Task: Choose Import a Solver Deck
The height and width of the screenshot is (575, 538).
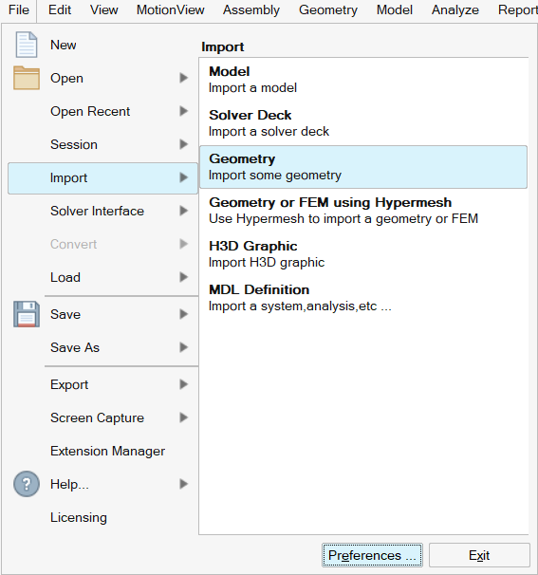Action: point(363,123)
